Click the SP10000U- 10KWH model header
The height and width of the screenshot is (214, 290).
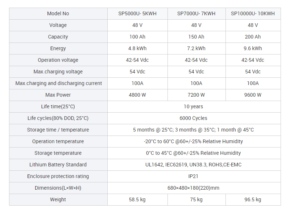[253, 13]
